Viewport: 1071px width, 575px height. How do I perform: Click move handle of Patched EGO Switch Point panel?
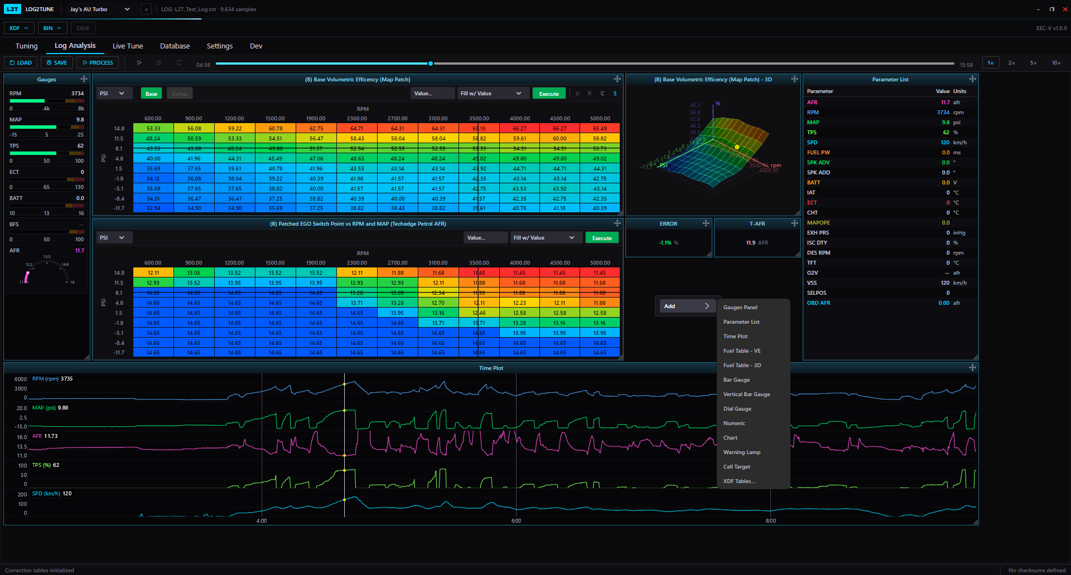click(x=617, y=223)
